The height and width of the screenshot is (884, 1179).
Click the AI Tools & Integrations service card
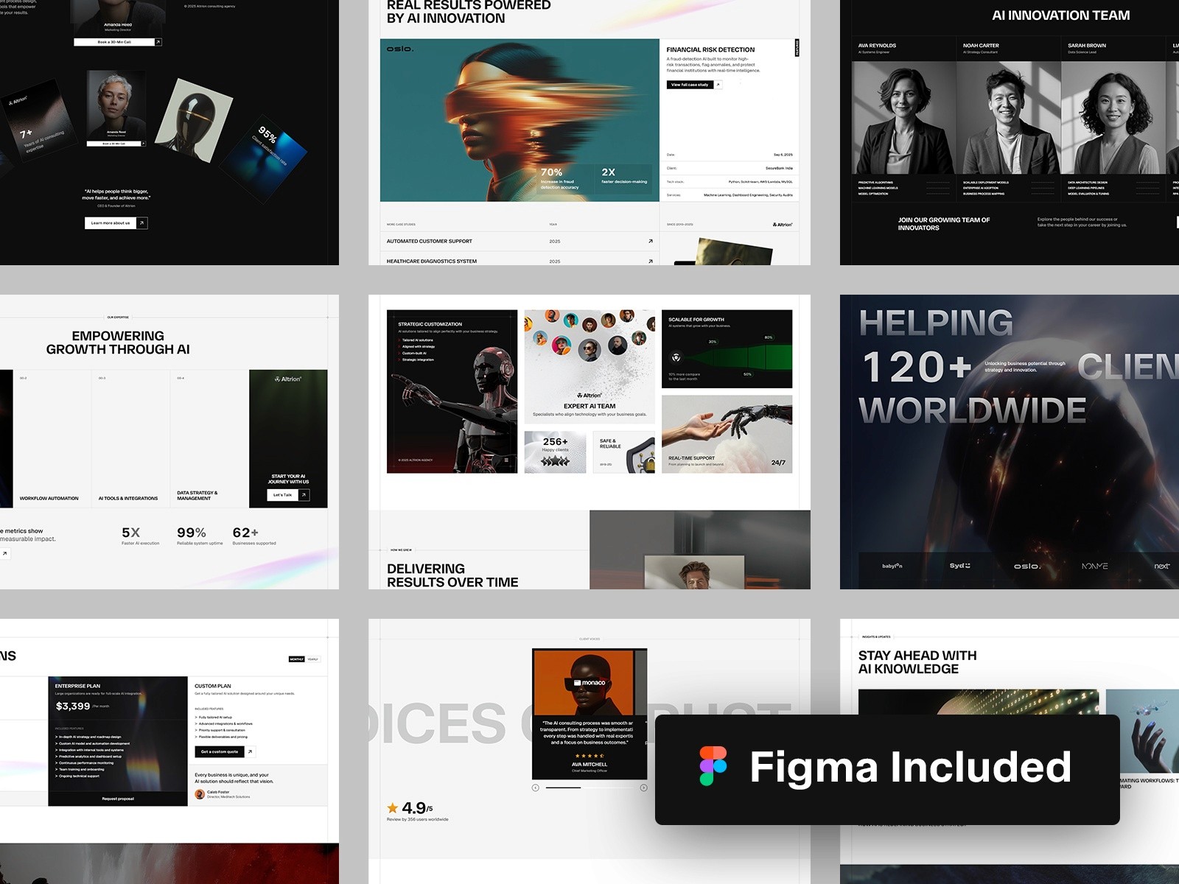[x=131, y=439]
